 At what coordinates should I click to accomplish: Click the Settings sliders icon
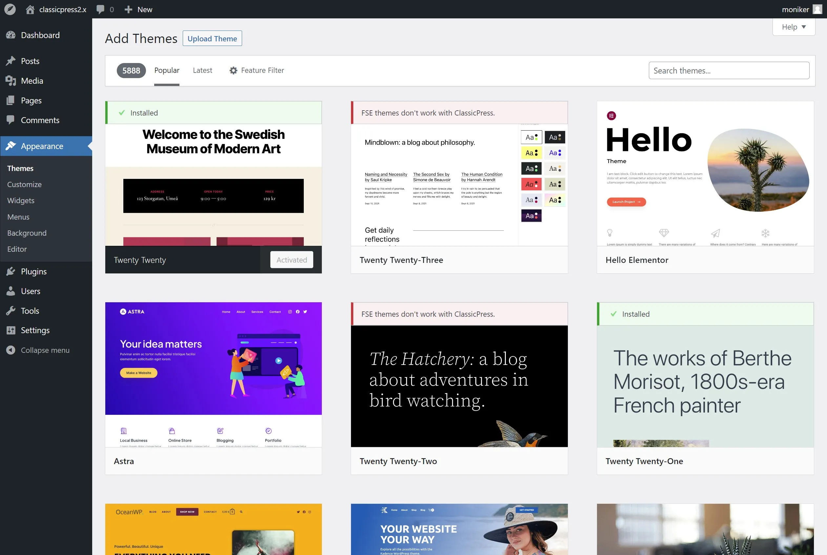click(x=10, y=330)
